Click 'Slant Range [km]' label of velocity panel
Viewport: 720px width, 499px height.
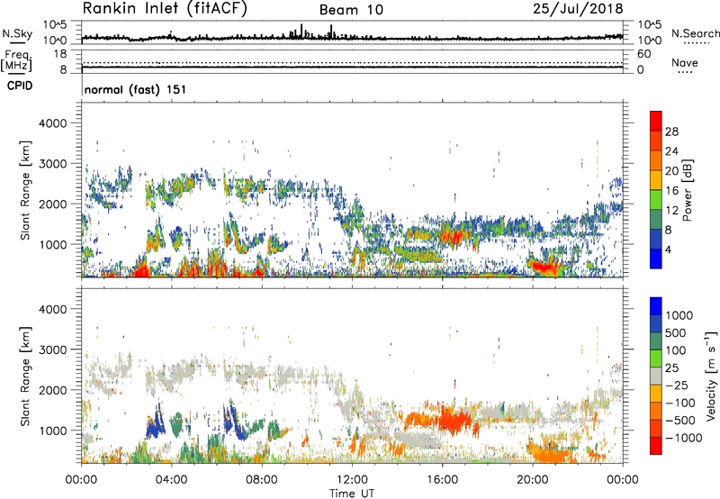click(25, 376)
